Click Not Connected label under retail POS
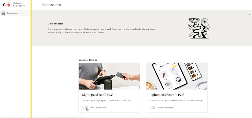 pyautogui.click(x=98, y=108)
